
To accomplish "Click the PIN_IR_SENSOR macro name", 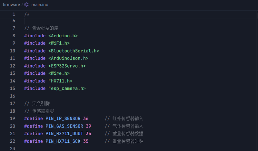I will coord(63,118).
